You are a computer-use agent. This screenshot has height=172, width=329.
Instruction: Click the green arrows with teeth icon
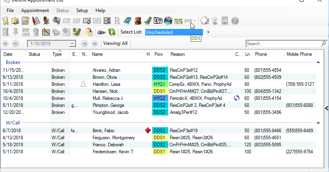tap(178, 21)
